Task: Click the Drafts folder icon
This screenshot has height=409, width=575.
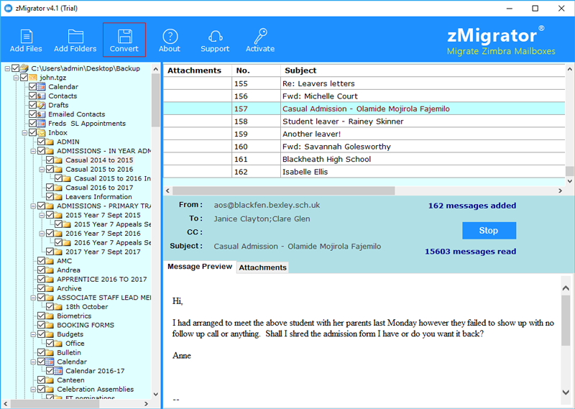Action: pos(42,105)
